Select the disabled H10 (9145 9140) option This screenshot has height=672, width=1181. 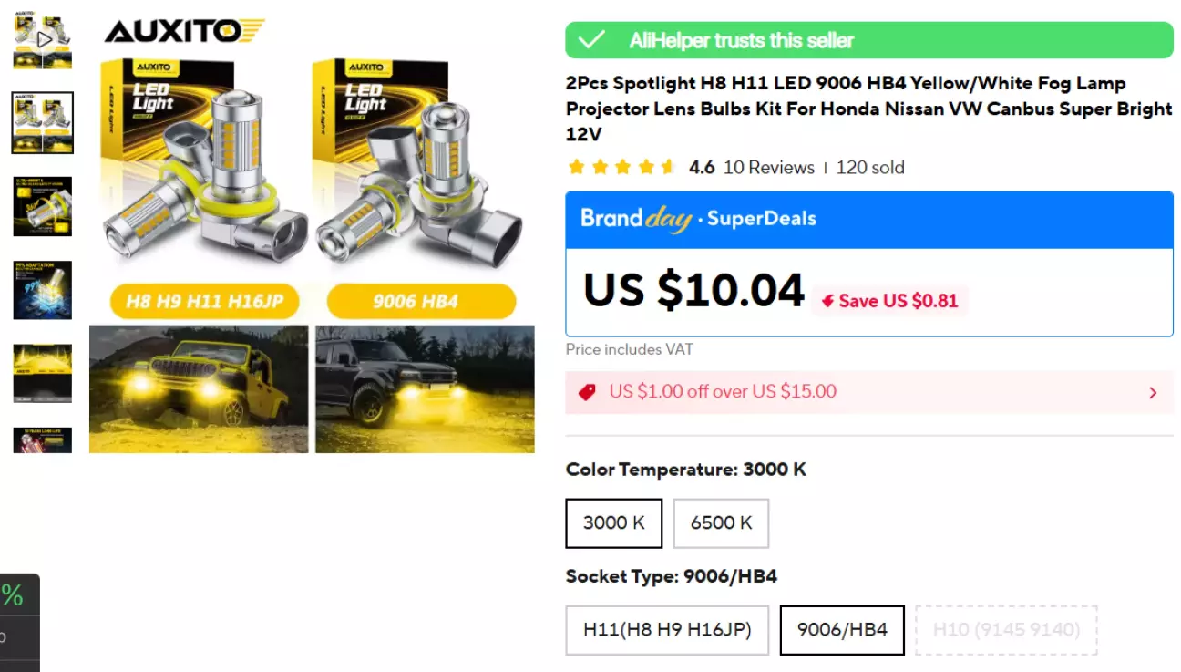pyautogui.click(x=1006, y=630)
